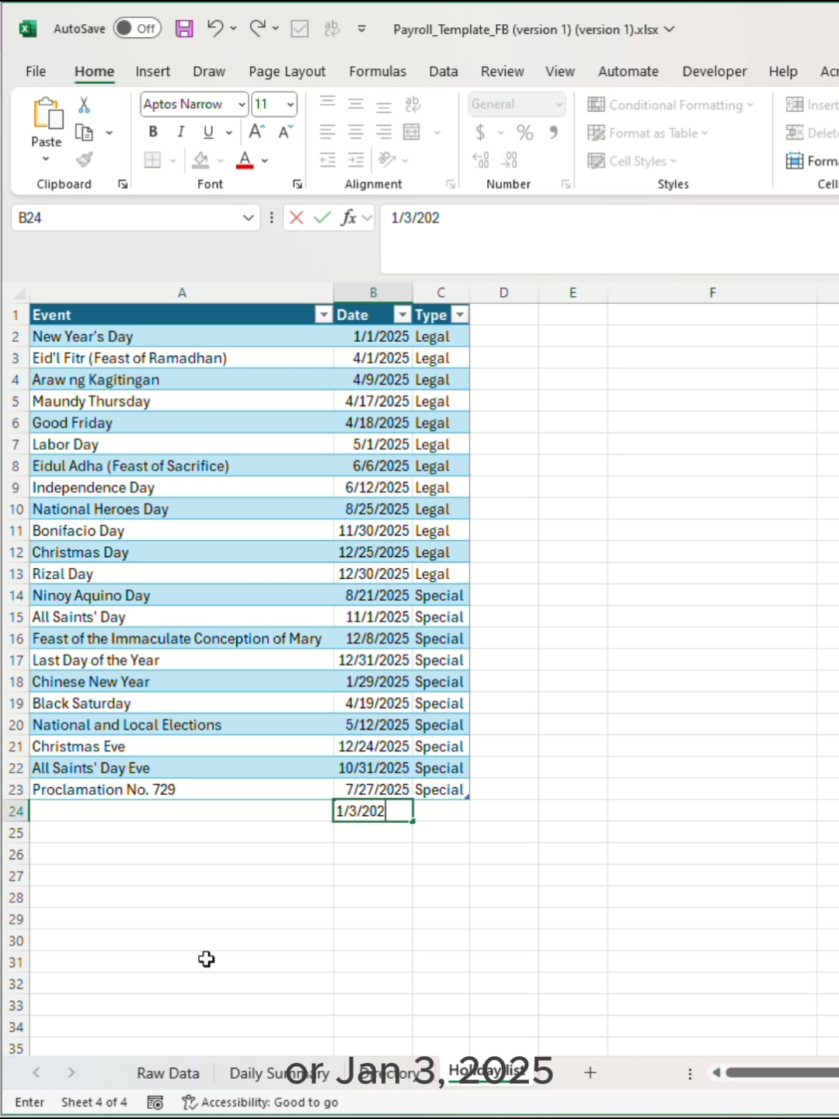The height and width of the screenshot is (1119, 839).
Task: Align text to the right
Action: (x=384, y=132)
